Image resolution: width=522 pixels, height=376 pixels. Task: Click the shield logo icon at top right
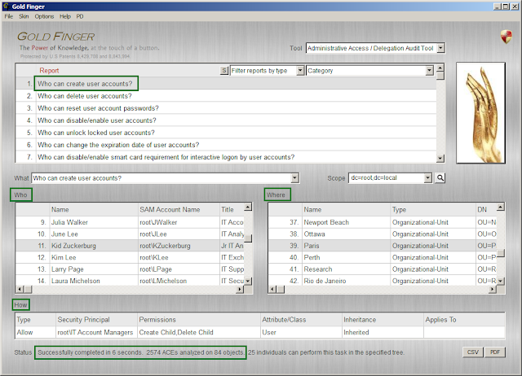coord(506,37)
